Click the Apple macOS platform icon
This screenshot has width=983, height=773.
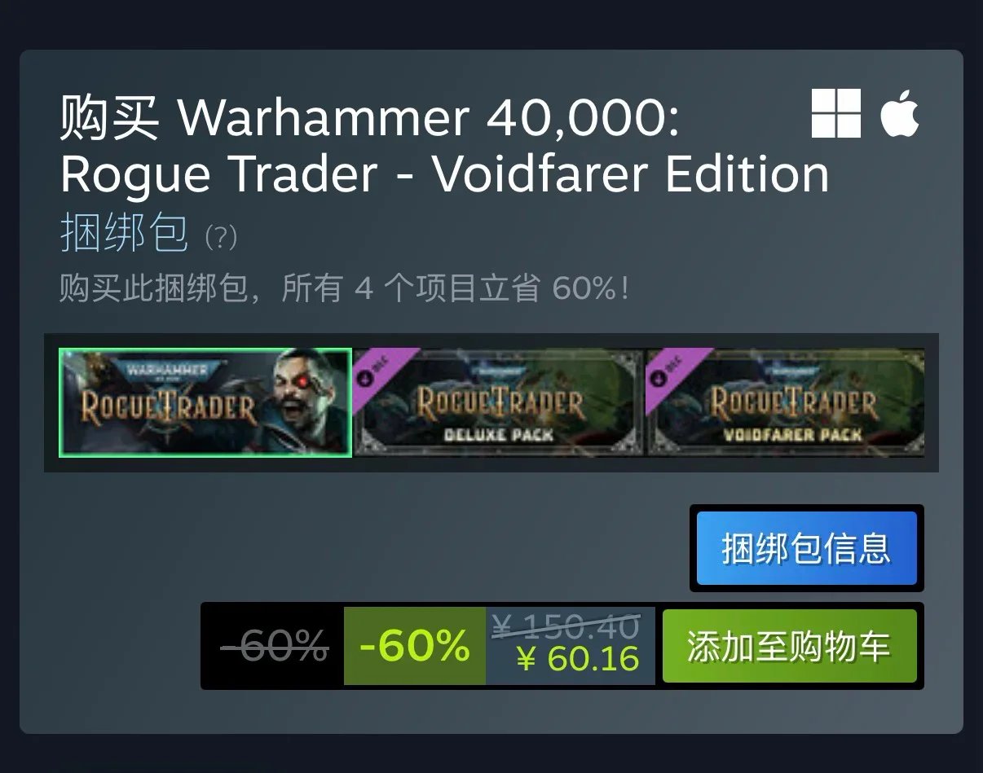pyautogui.click(x=900, y=112)
